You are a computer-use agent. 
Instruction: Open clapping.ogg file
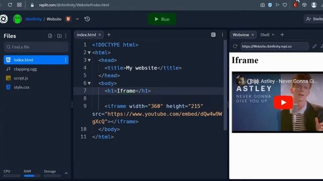25,69
